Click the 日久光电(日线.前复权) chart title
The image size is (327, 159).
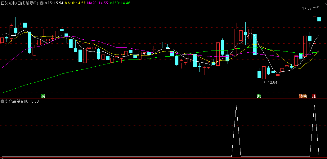pos(20,3)
